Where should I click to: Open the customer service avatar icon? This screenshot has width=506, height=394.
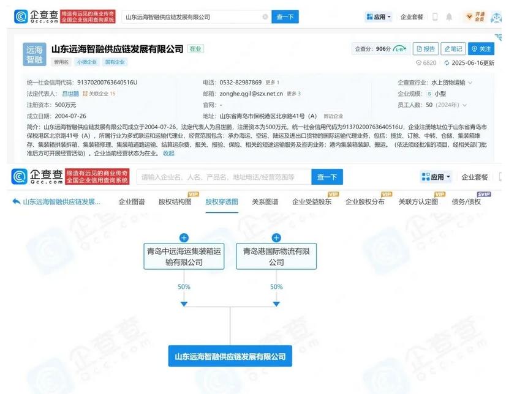[x=496, y=17]
